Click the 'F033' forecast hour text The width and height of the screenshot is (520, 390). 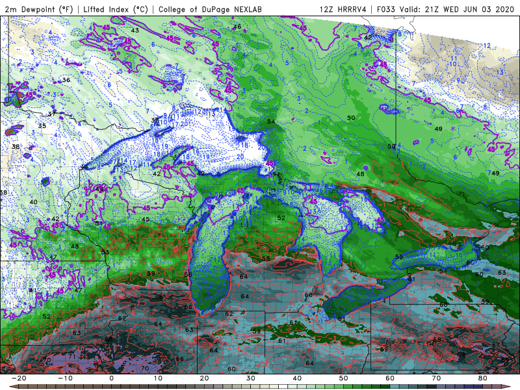point(386,10)
